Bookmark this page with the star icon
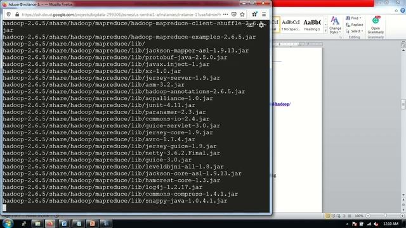Screen dimensions: 406x228 click(x=242, y=15)
